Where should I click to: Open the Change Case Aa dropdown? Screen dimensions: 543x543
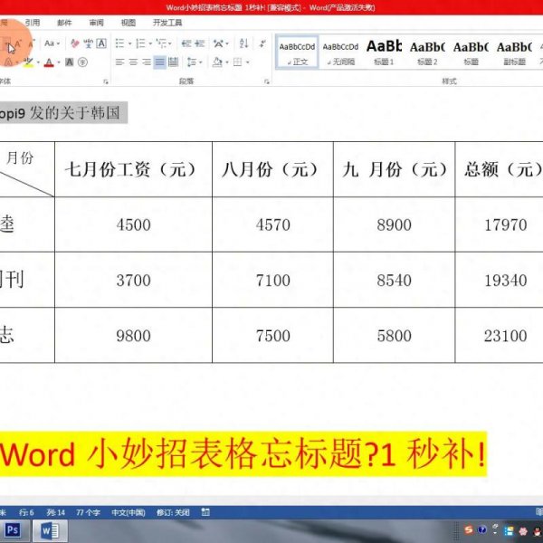coord(52,43)
